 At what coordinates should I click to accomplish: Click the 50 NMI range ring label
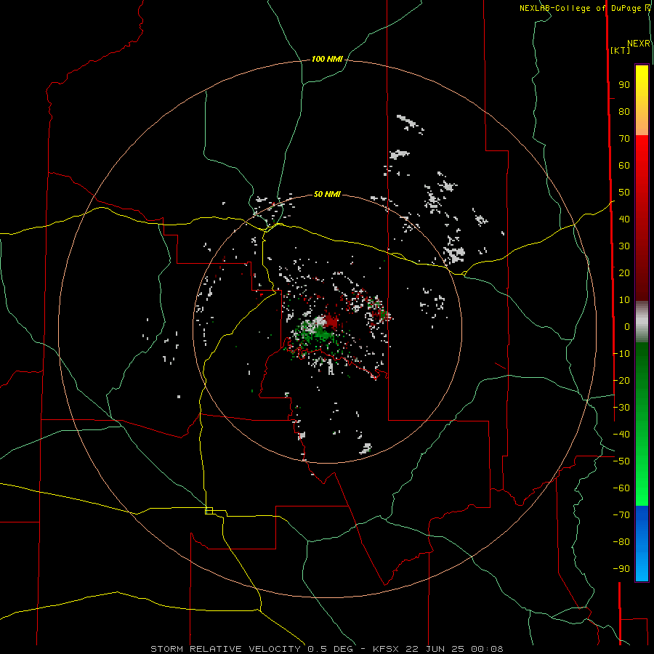[327, 194]
